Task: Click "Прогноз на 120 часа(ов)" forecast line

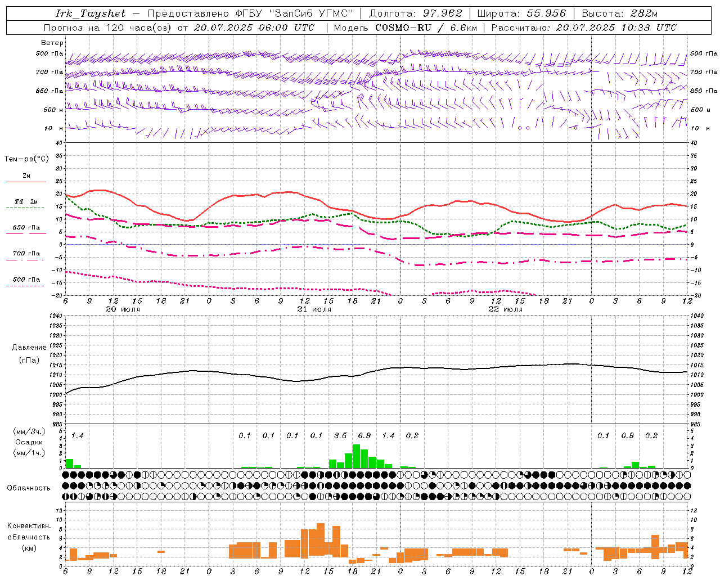Action: pos(108,28)
